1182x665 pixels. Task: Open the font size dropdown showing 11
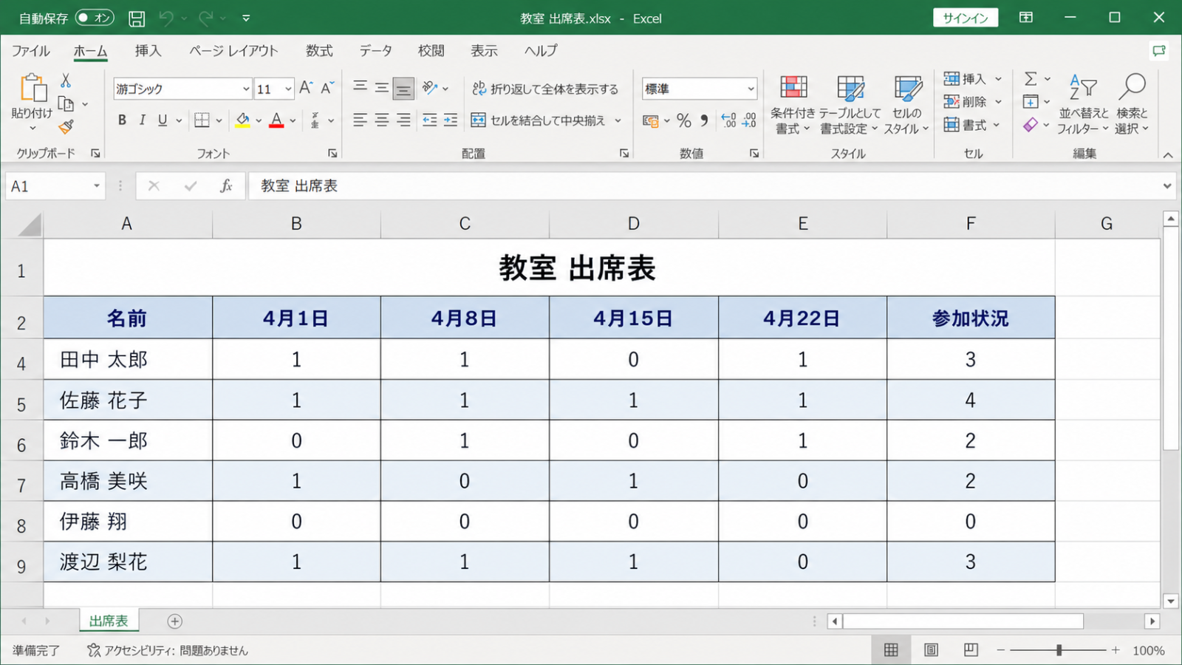pyautogui.click(x=288, y=89)
